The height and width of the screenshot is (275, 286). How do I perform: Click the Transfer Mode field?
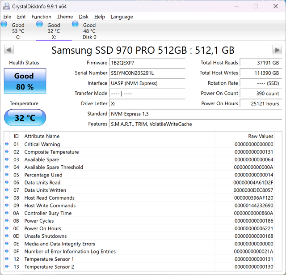click(x=147, y=94)
